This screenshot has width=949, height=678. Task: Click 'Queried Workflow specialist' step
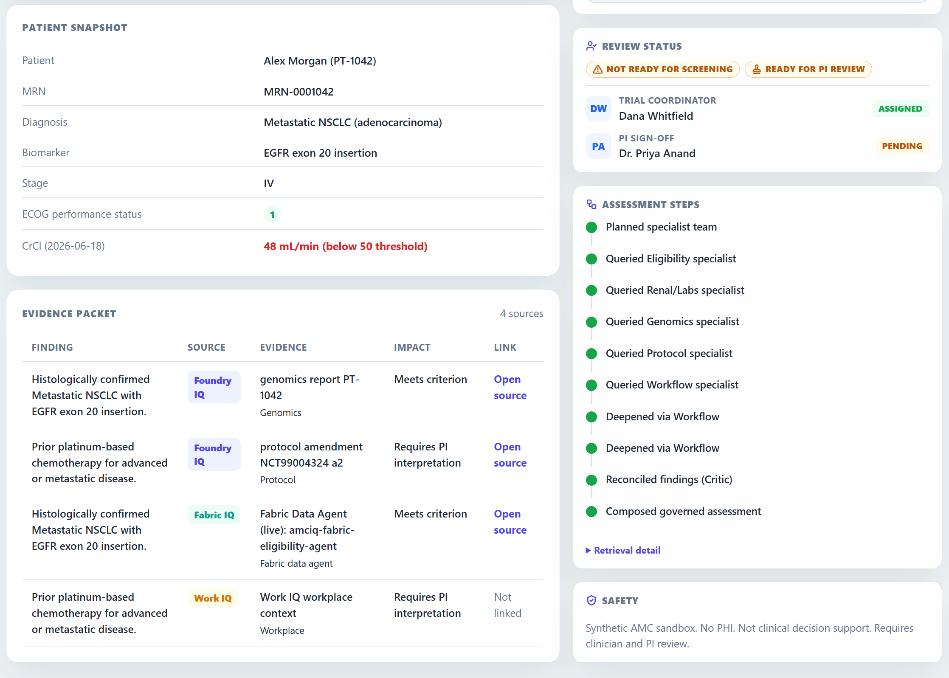coord(672,385)
